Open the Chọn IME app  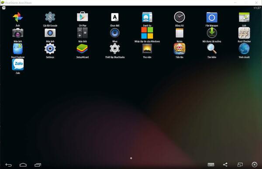pyautogui.click(x=115, y=17)
